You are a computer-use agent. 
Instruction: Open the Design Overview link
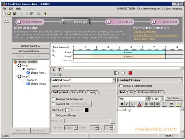[145, 32]
